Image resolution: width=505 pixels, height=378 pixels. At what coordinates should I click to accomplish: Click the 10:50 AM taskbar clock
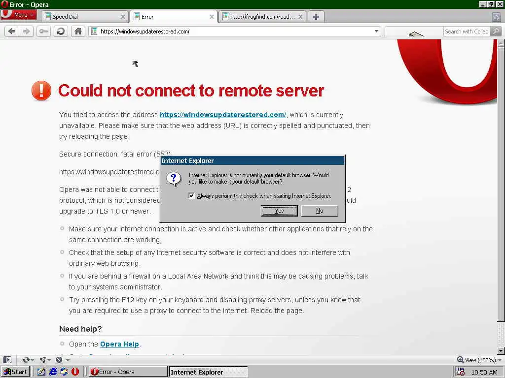484,372
